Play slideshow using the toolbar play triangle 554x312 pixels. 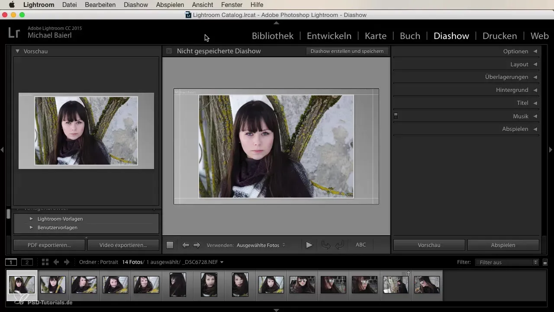[309, 245]
